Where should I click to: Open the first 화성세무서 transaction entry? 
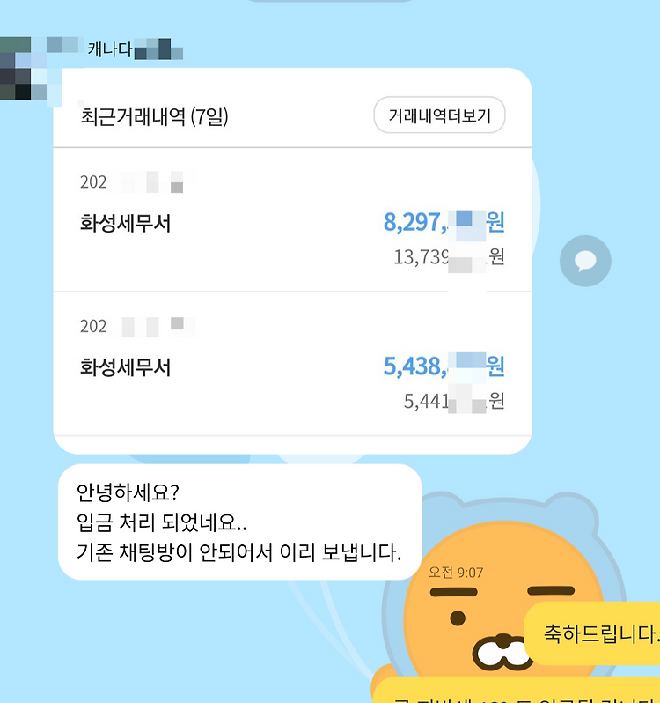[292, 219]
